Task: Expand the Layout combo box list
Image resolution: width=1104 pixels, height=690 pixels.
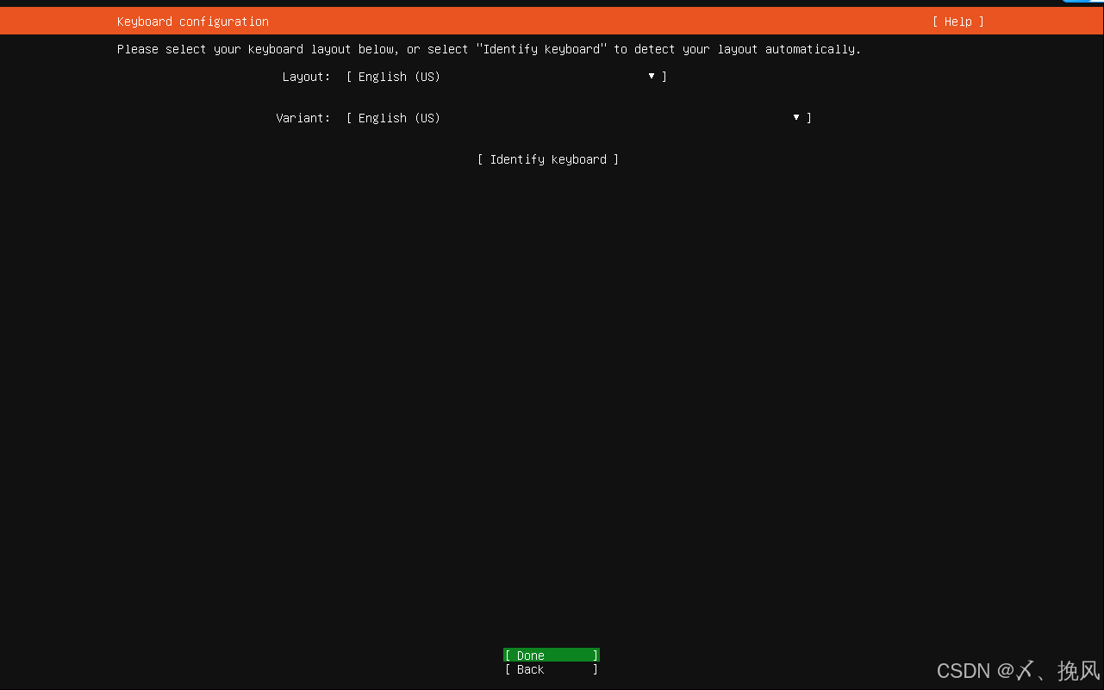Action: tap(652, 76)
